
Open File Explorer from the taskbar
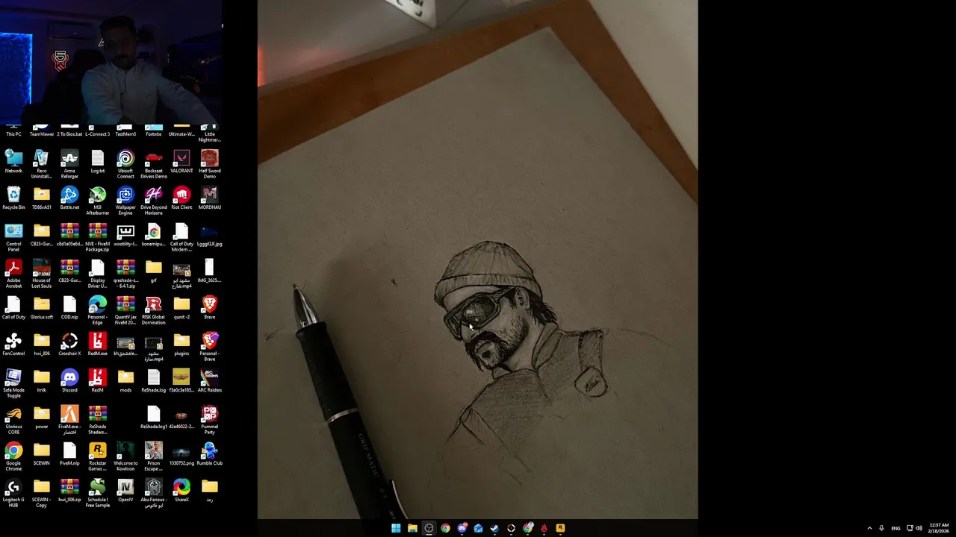click(412, 528)
